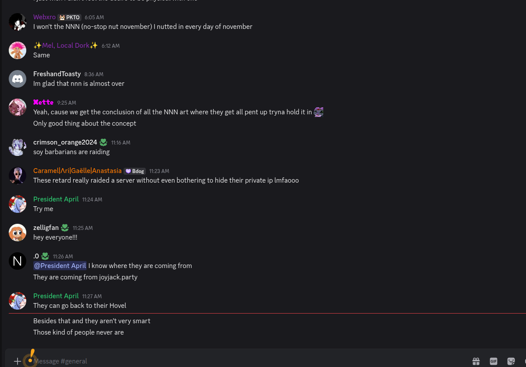
Task: Click the emoji at end of Xette's message
Action: 318,112
